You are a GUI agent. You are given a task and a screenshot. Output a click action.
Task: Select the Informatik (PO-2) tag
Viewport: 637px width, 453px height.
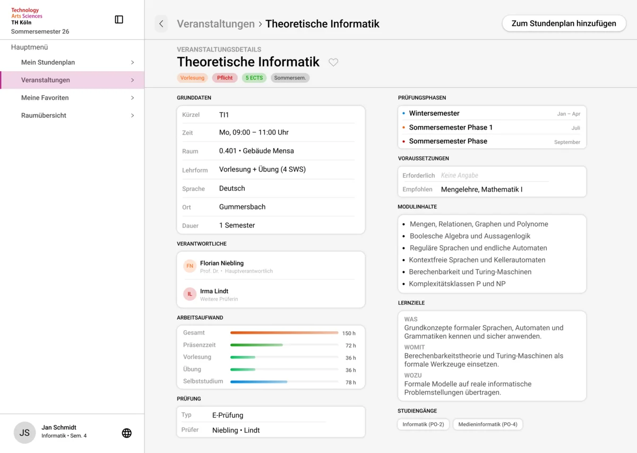[x=423, y=424]
